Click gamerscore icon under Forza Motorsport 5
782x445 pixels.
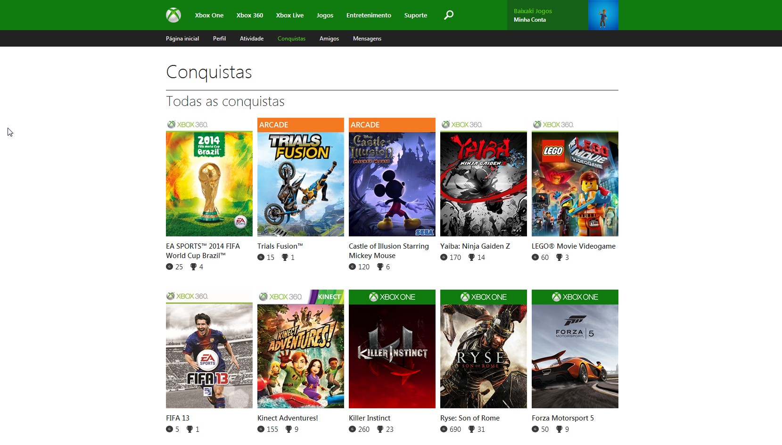point(535,429)
